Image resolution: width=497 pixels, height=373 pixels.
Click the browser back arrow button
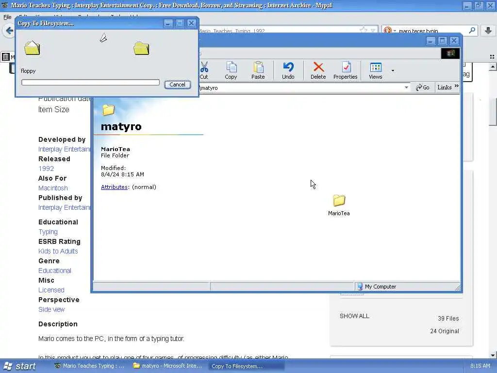coord(9,31)
